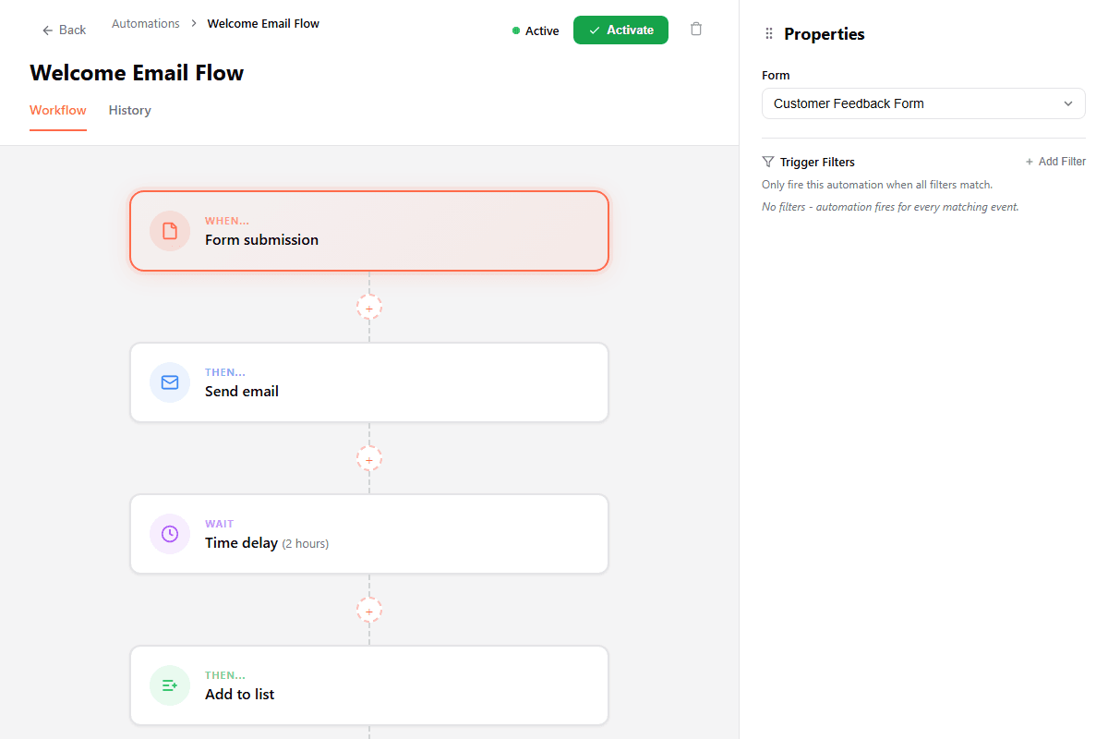
Task: Open Automations via the breadcrumb link
Action: 145,23
